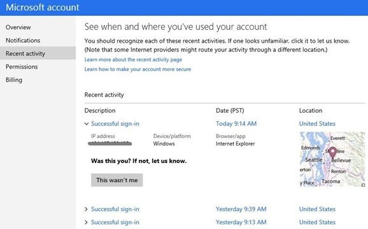Click United States for today's sign-in
This screenshot has height=229, width=368.
tap(317, 124)
